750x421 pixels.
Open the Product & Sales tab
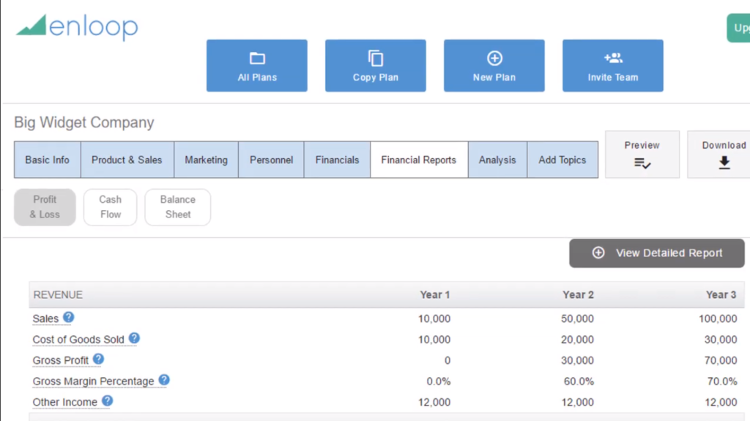tap(127, 160)
